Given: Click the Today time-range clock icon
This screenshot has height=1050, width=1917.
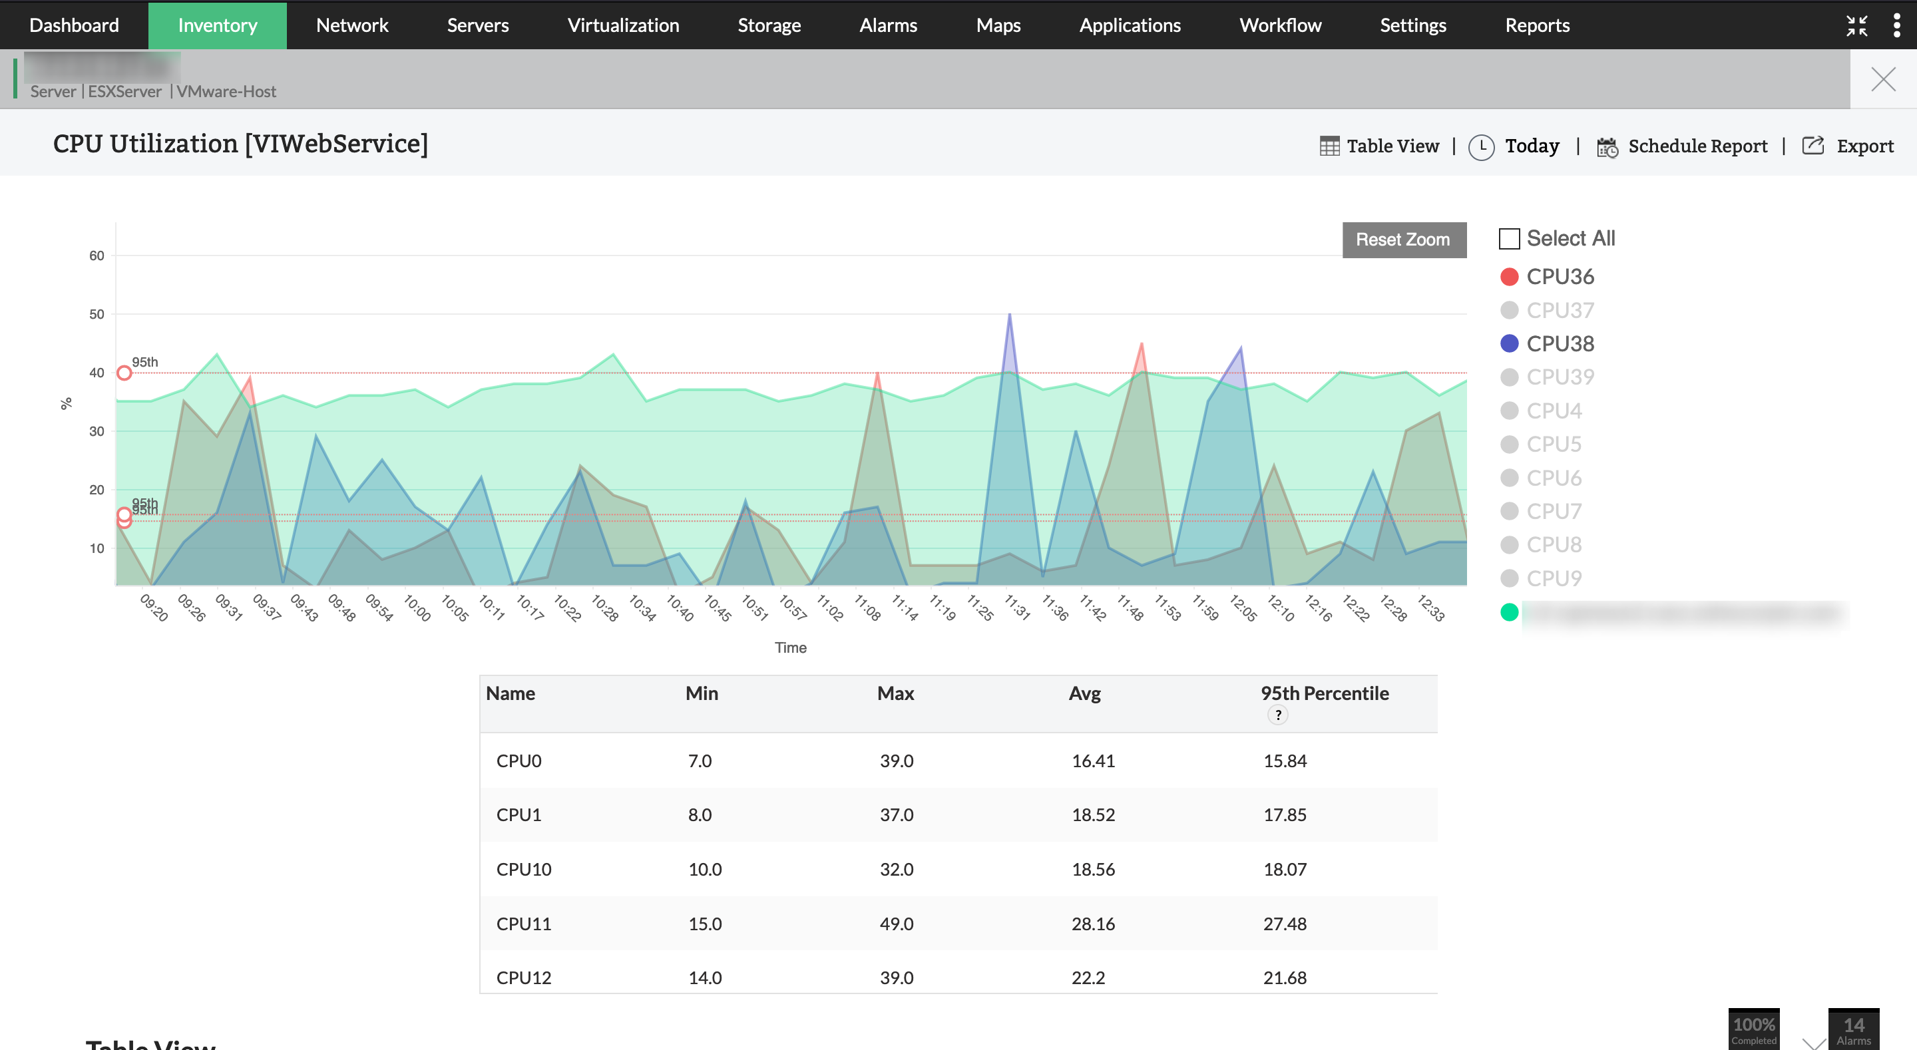Looking at the screenshot, I should (1481, 145).
